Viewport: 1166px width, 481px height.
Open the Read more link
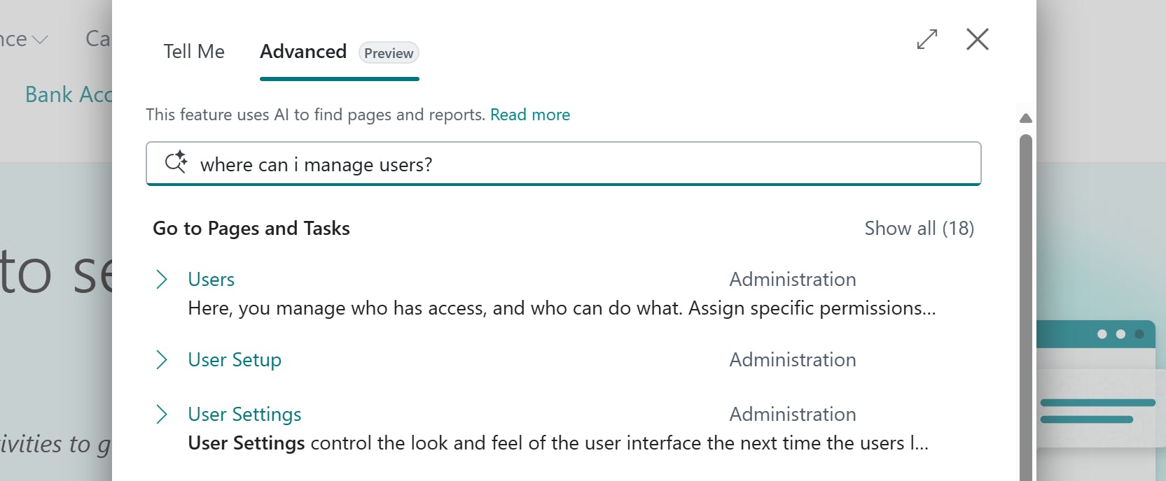(x=529, y=115)
